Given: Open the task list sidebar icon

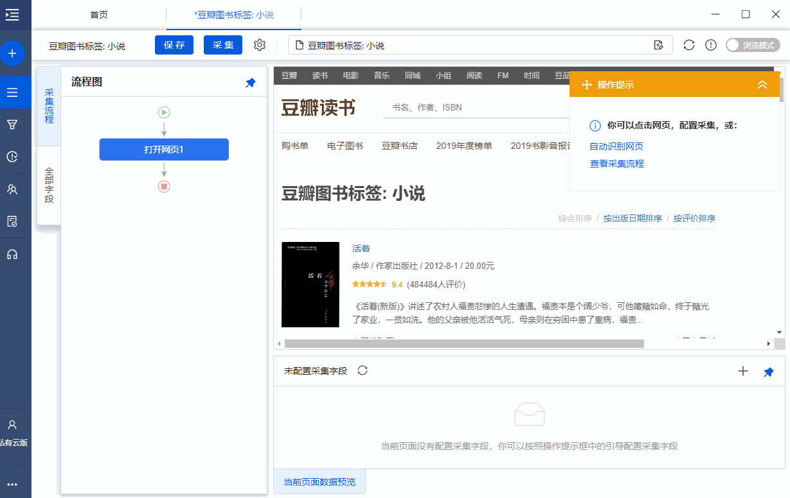Looking at the screenshot, I should click(12, 92).
